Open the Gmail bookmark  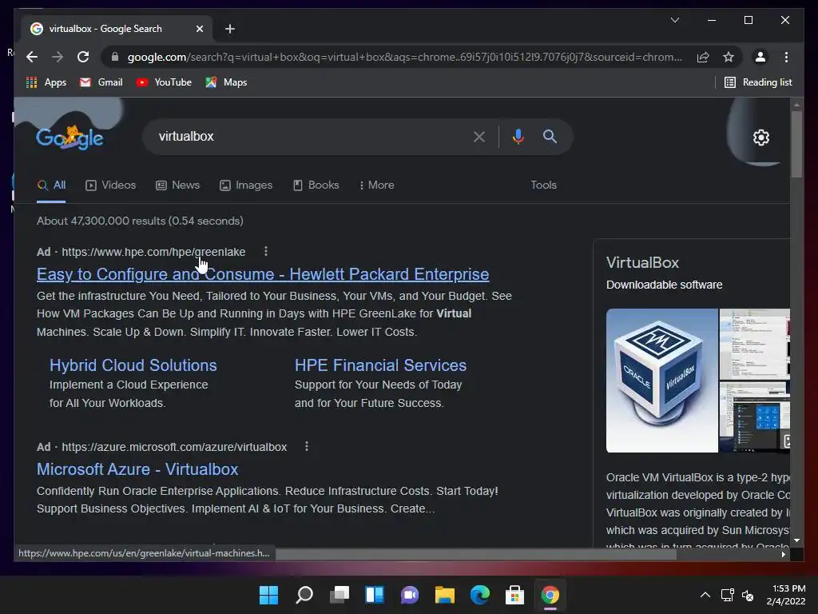[x=101, y=82]
